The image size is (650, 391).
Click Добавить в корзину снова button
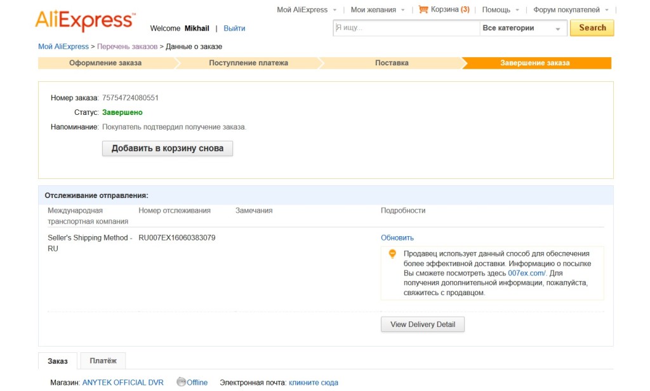coord(168,149)
